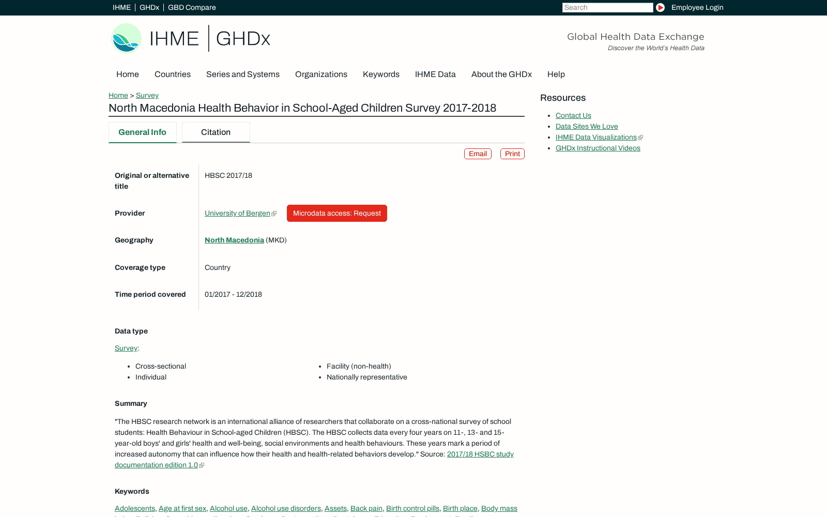This screenshot has width=827, height=517.
Task: Click the Email button
Action: click(x=478, y=154)
